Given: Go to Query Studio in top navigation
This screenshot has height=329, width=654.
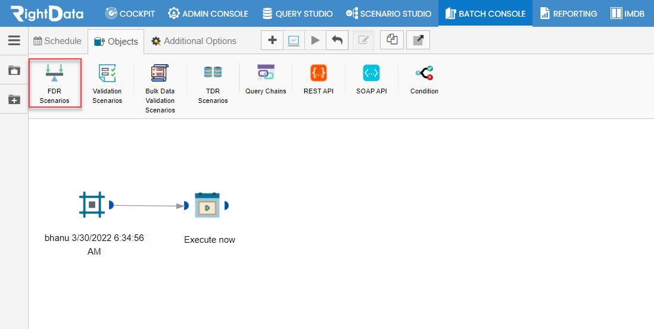Looking at the screenshot, I should pos(297,13).
